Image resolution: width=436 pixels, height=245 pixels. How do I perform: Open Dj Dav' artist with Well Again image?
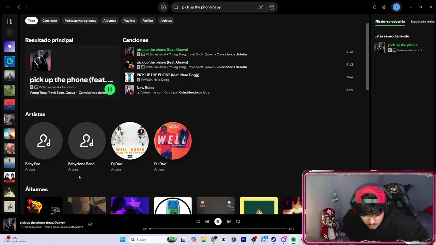pyautogui.click(x=130, y=147)
